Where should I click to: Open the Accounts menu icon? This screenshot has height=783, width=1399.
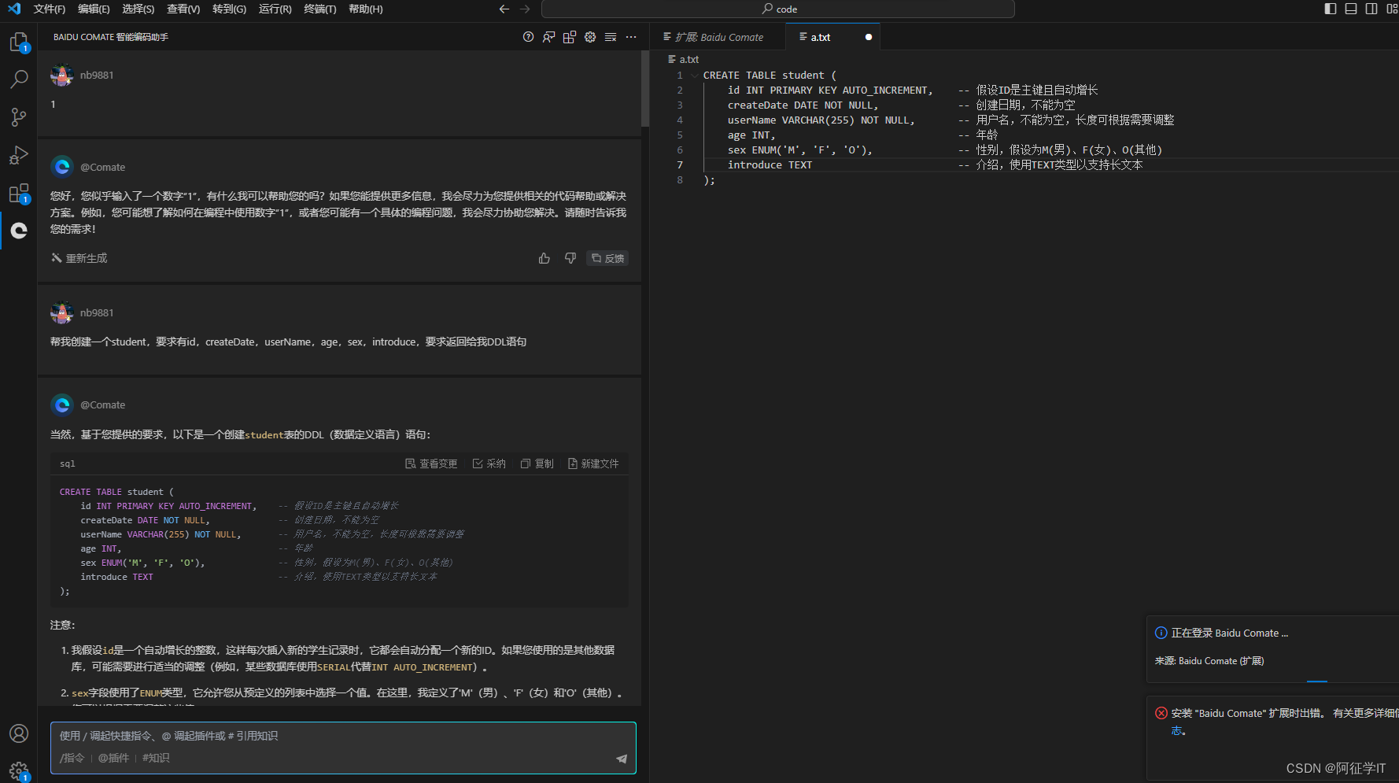pyautogui.click(x=19, y=733)
